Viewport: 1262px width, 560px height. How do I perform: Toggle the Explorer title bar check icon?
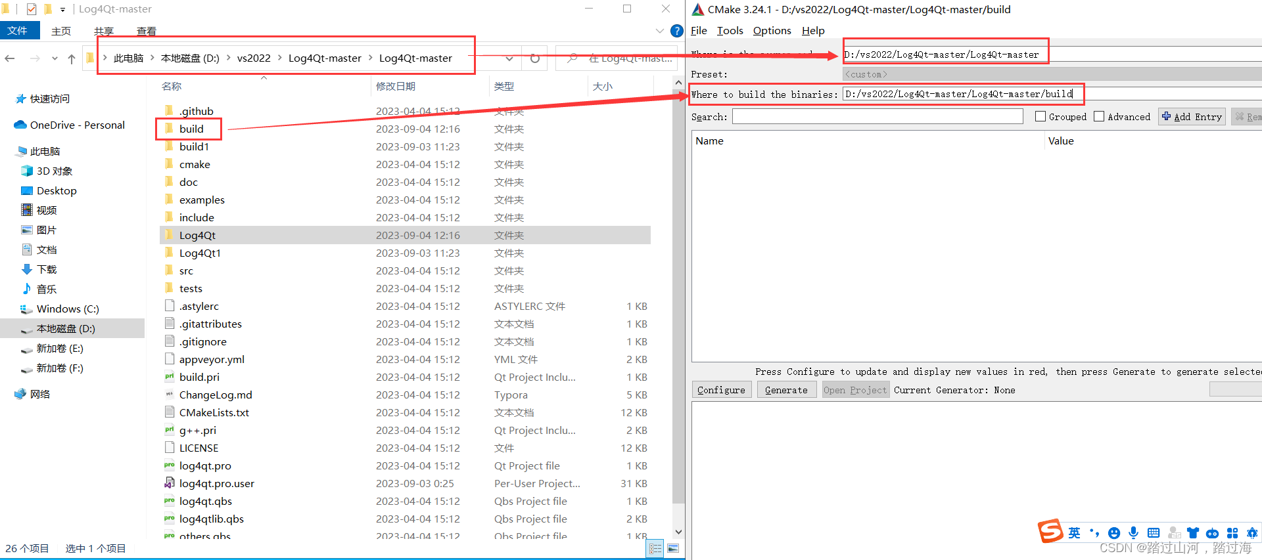32,9
